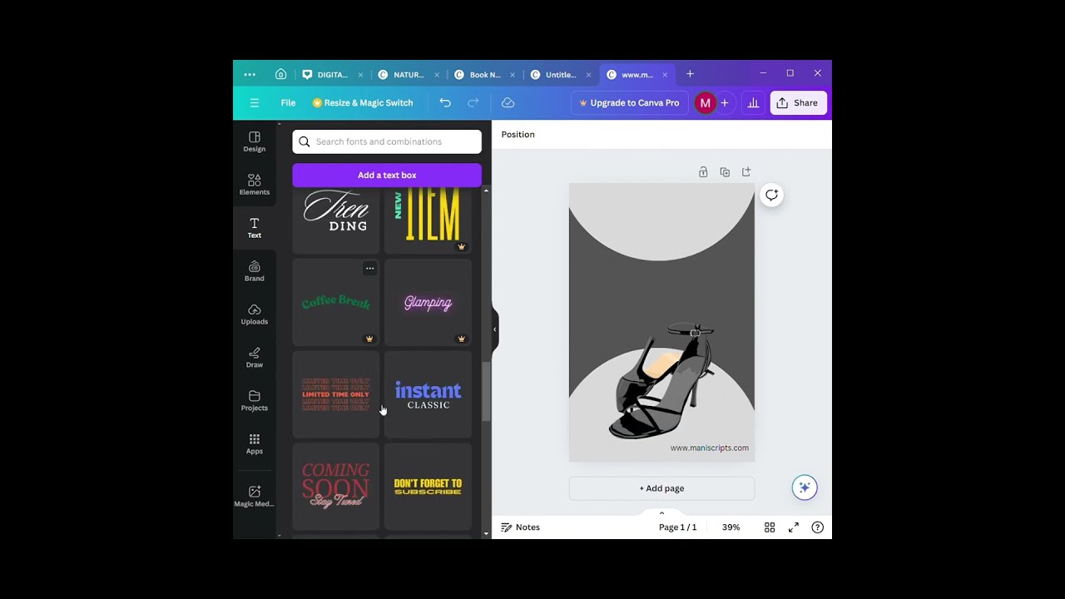Open the M profile avatar
This screenshot has width=1065, height=599.
(x=705, y=103)
